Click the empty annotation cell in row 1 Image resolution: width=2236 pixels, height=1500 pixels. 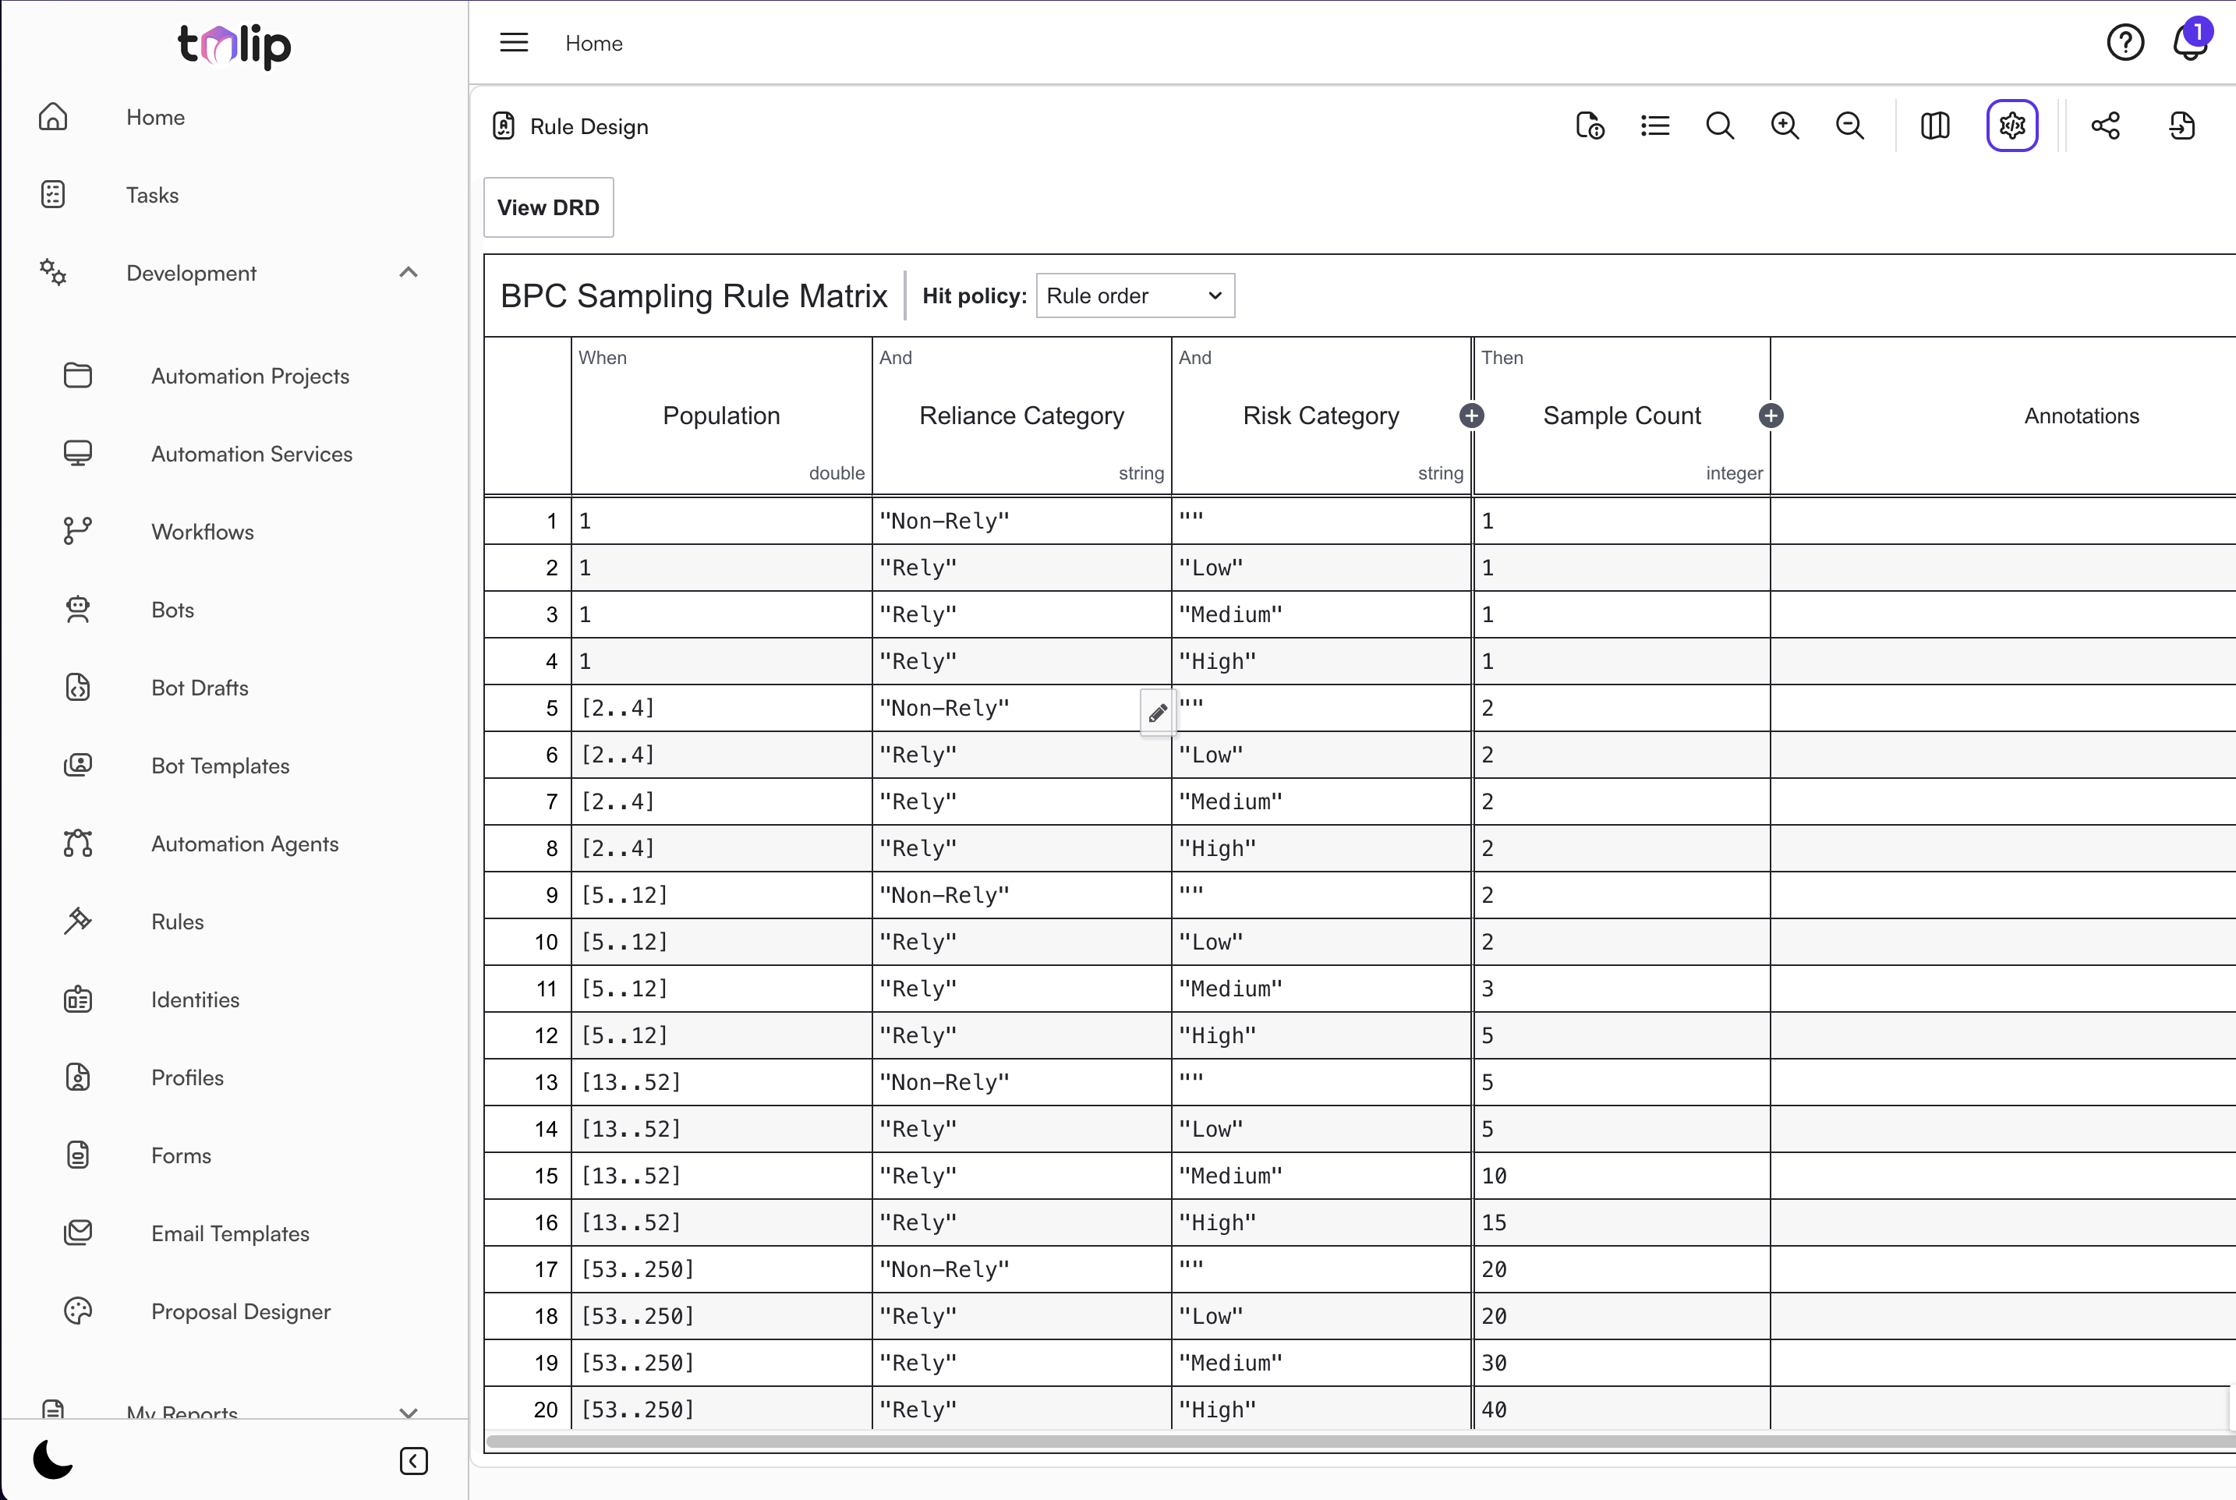click(2003, 522)
